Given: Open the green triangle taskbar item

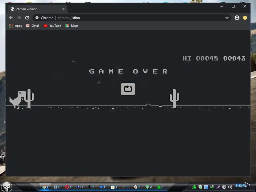Looking at the screenshot, I should point(160,187).
